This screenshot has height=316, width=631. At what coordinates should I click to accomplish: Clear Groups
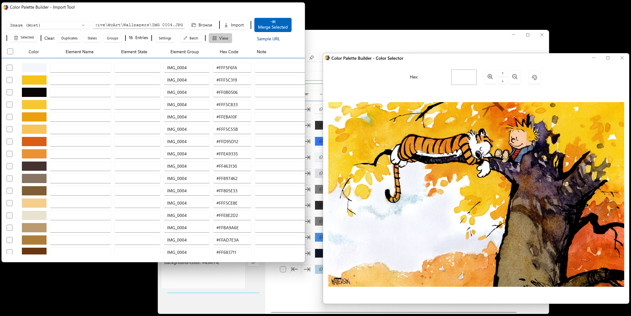pos(113,38)
